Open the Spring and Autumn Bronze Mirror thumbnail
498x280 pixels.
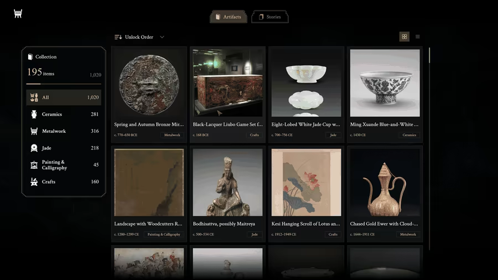coord(149,83)
